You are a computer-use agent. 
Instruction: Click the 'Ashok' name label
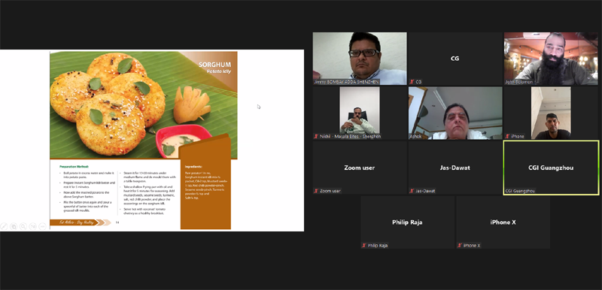pyautogui.click(x=415, y=137)
